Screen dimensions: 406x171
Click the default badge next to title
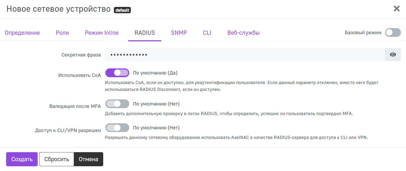122,10
